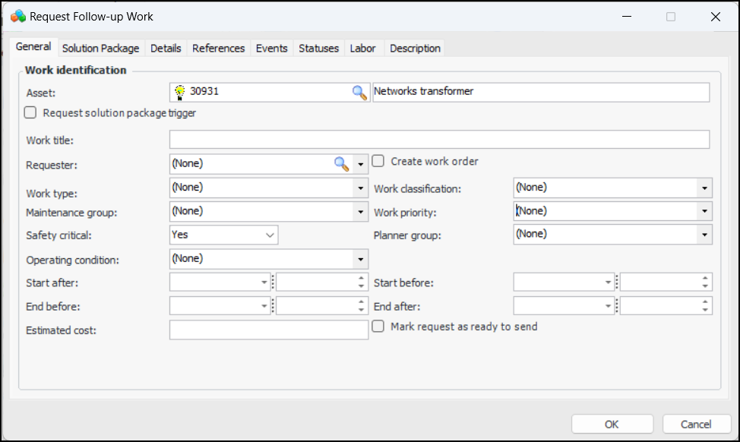Image resolution: width=740 pixels, height=442 pixels.
Task: Click the Requester lookup magnifier icon
Action: [341, 163]
